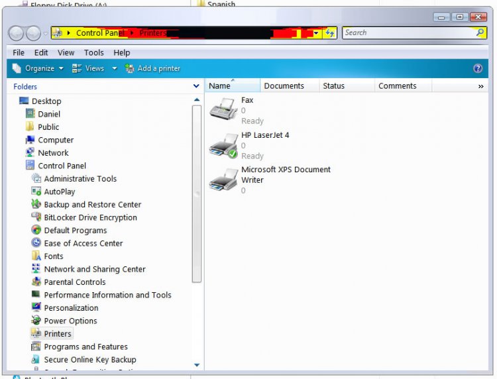The image size is (497, 379).
Task: Collapse the Folders pane chevron
Action: [x=196, y=86]
